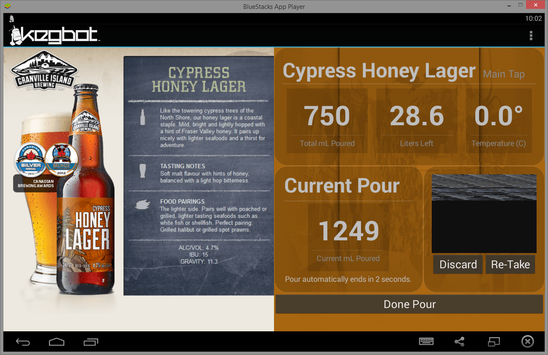This screenshot has width=548, height=355.
Task: Select the Cypress Honey Lager title
Action: click(379, 71)
